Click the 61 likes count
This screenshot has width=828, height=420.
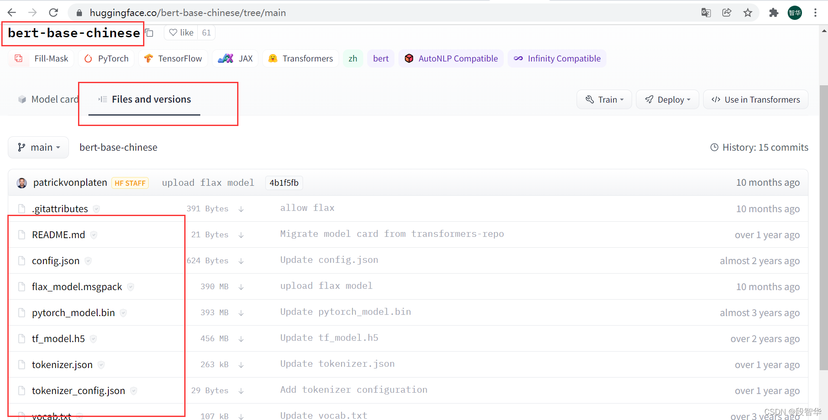coord(206,32)
